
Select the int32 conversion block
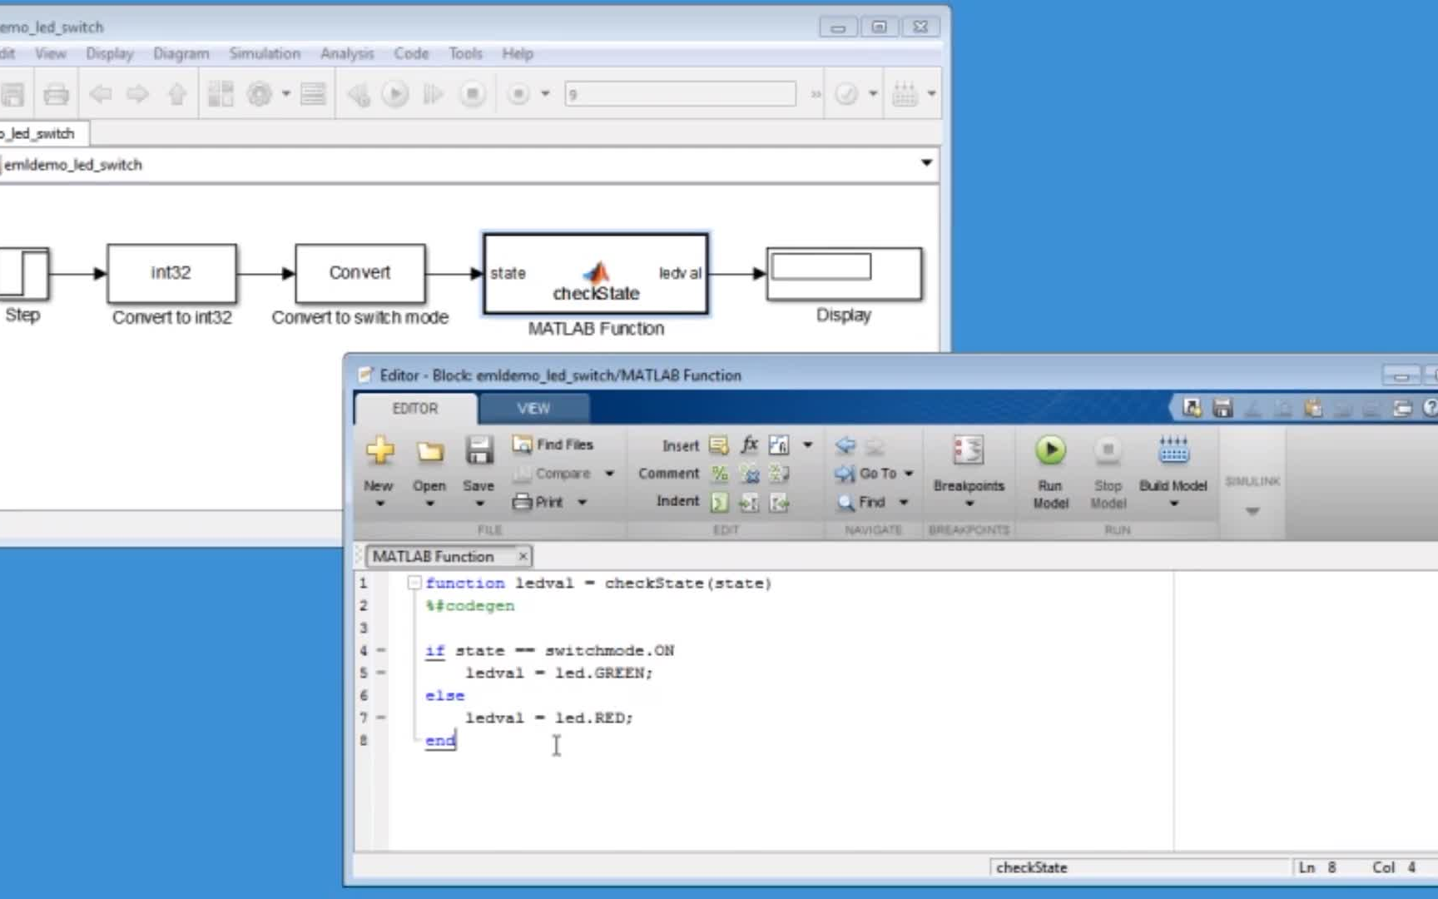click(171, 273)
